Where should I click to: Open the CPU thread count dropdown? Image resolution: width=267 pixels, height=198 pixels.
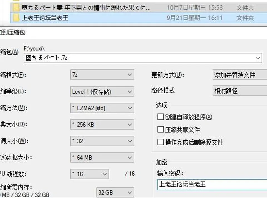(90, 174)
